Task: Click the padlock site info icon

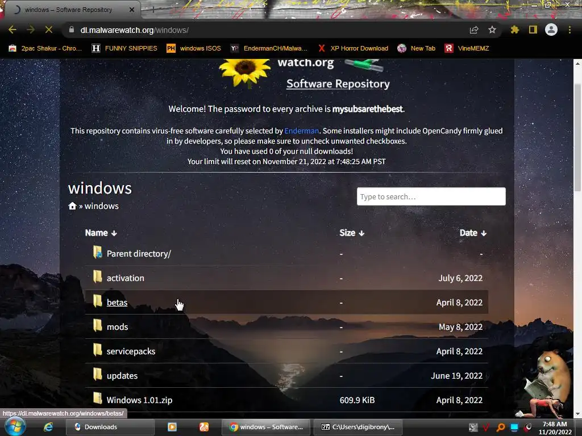Action: (x=72, y=30)
